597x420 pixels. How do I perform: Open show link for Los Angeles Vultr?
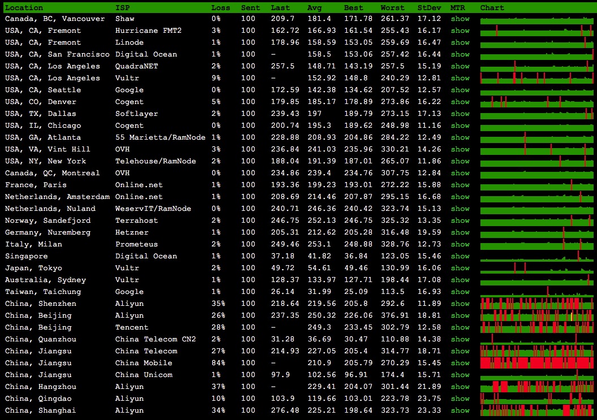coord(460,78)
